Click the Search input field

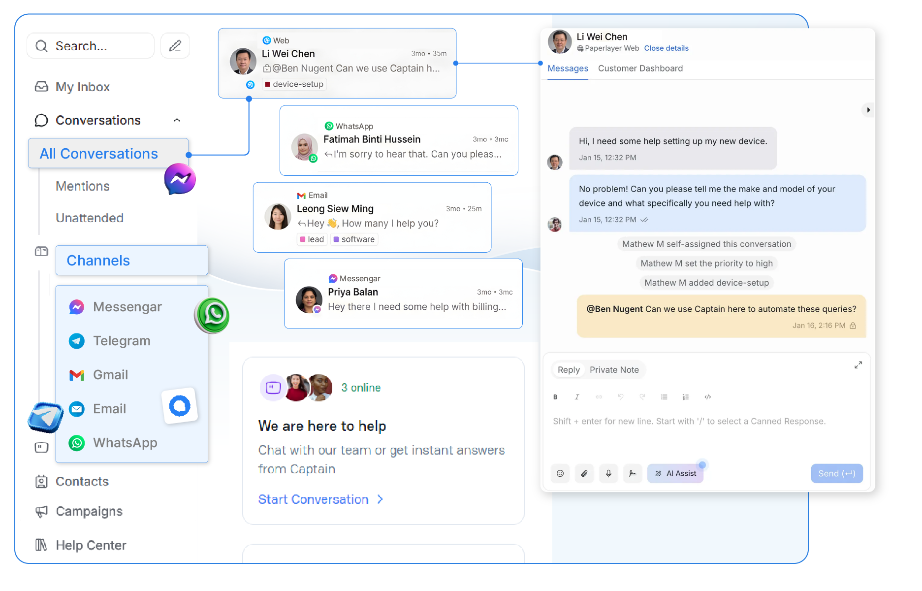tap(91, 46)
